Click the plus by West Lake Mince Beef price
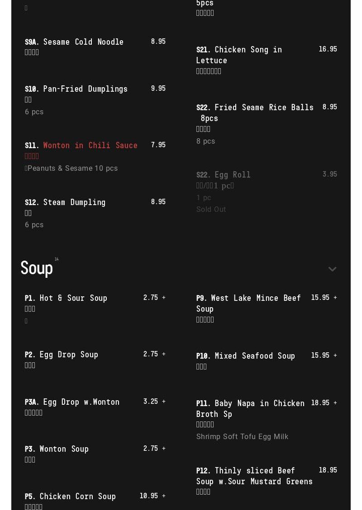The height and width of the screenshot is (510, 362). click(x=335, y=298)
